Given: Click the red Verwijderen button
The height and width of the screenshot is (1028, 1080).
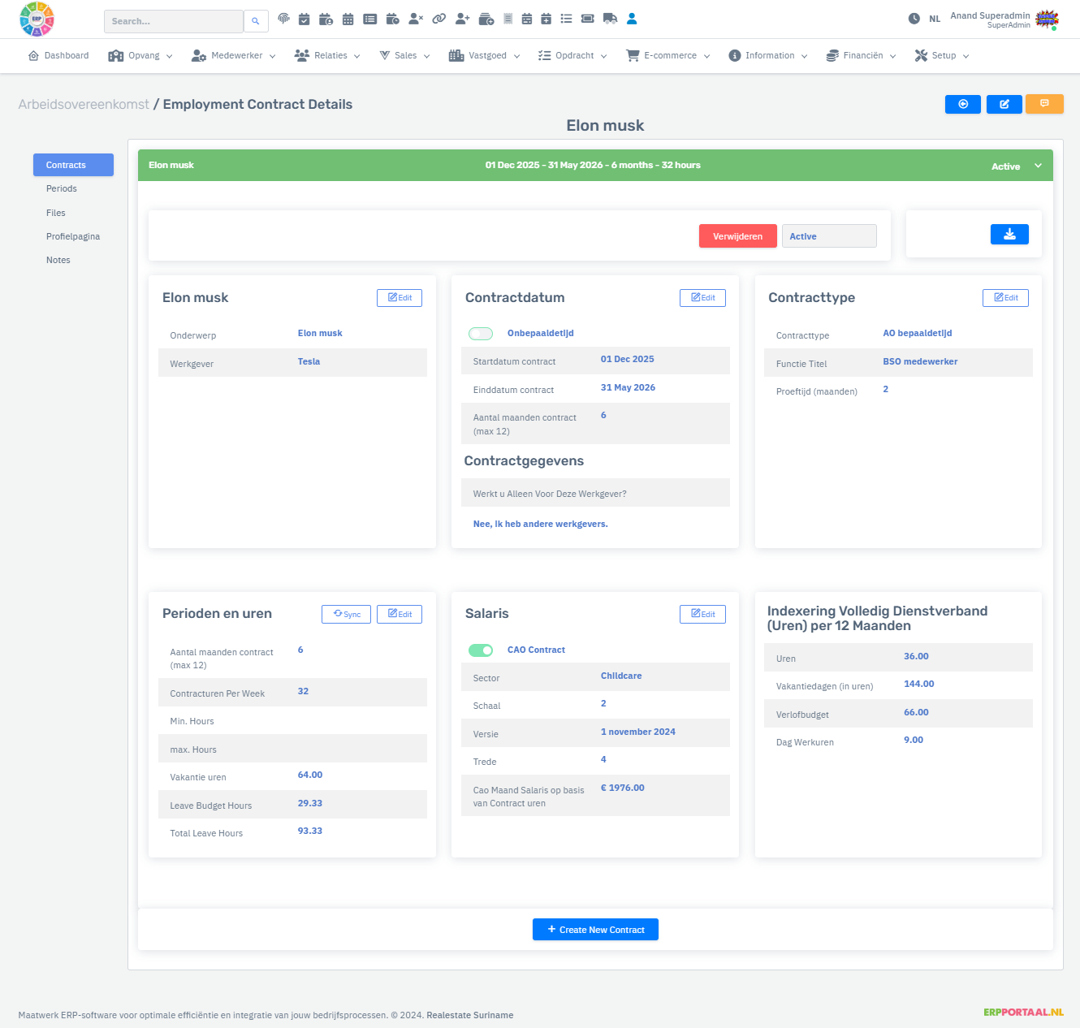Looking at the screenshot, I should [737, 236].
